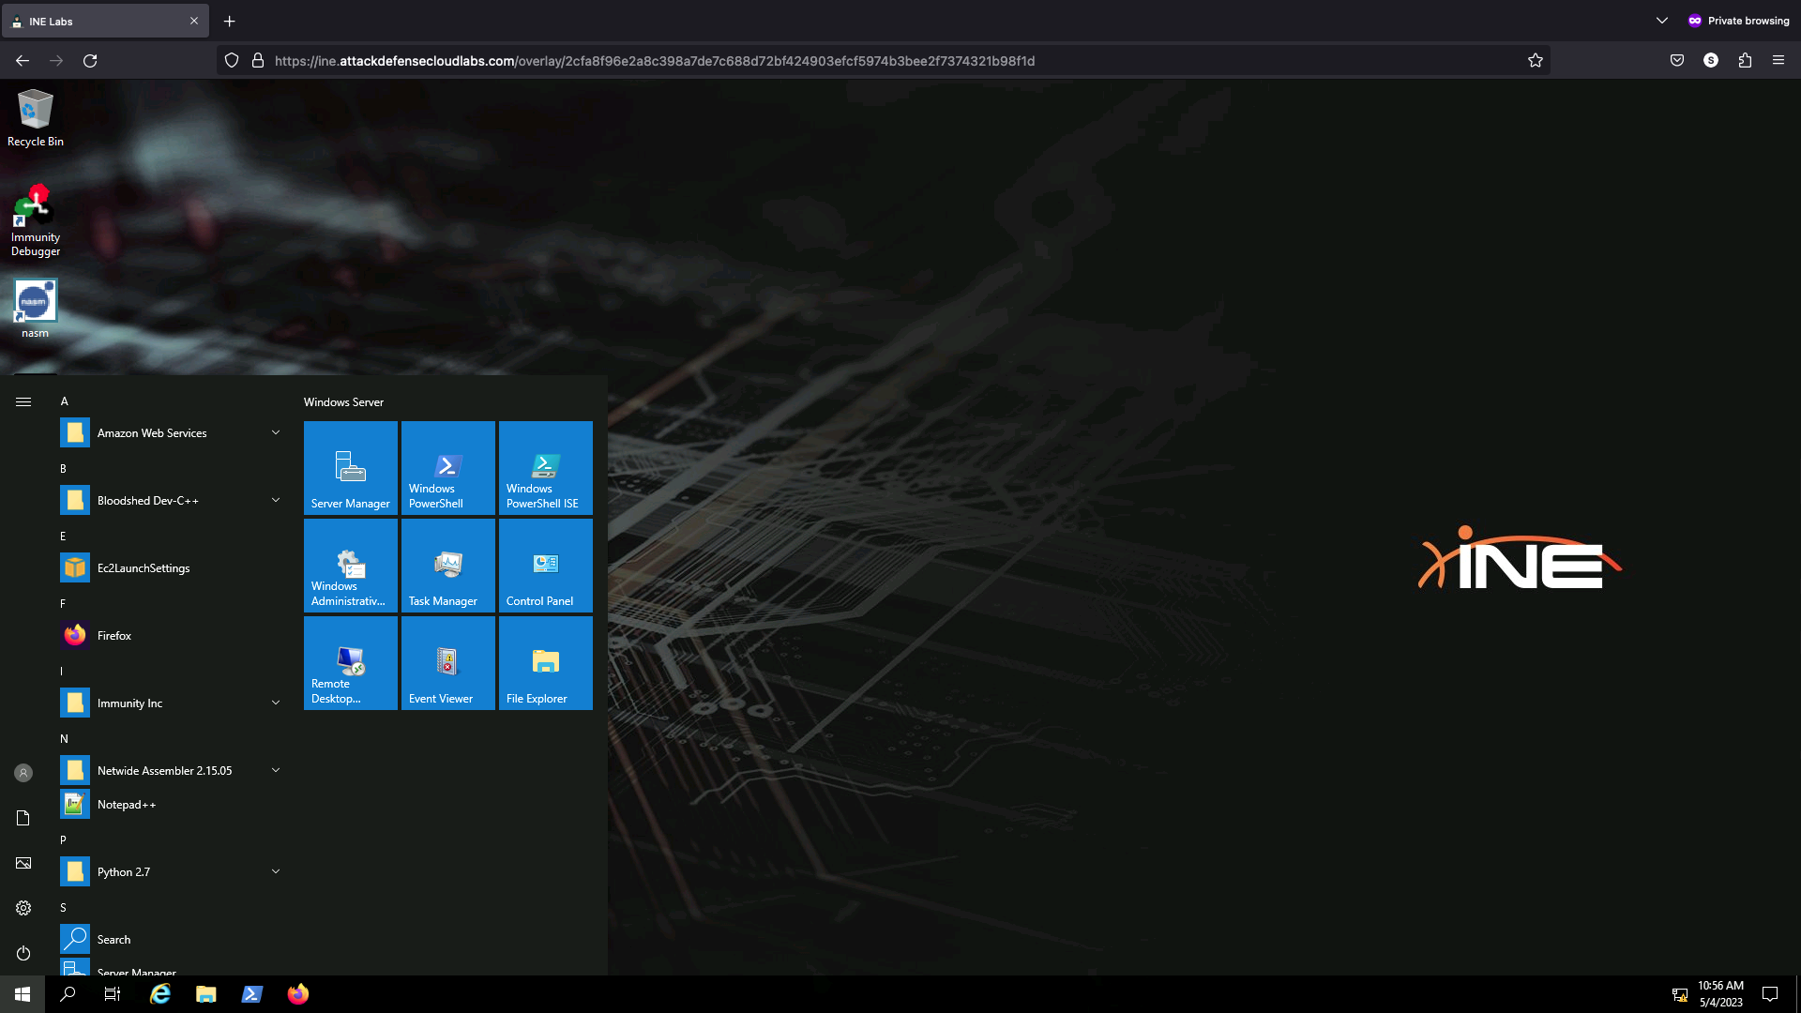The height and width of the screenshot is (1013, 1801).
Task: Close the INE Labs tab
Action: click(194, 21)
